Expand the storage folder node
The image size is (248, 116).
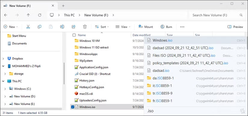(x=5, y=74)
